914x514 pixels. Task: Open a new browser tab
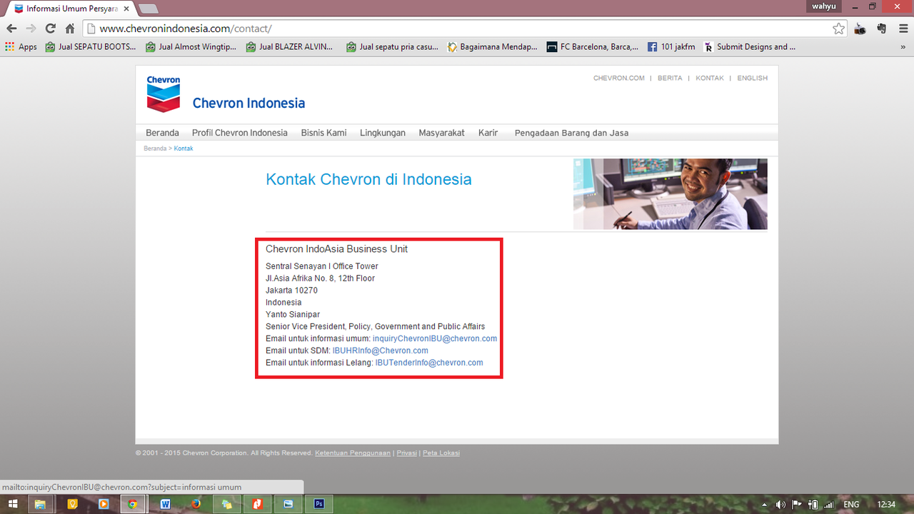pyautogui.click(x=149, y=9)
